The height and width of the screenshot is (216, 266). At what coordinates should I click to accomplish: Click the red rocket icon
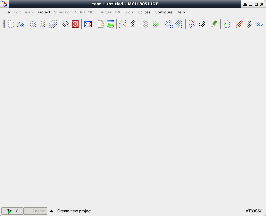(239, 24)
